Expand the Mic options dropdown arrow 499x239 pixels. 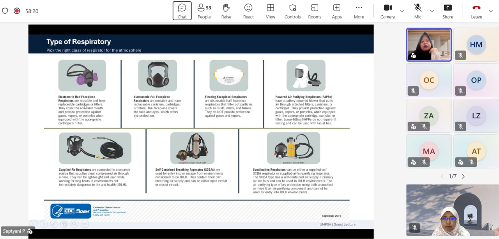432,11
